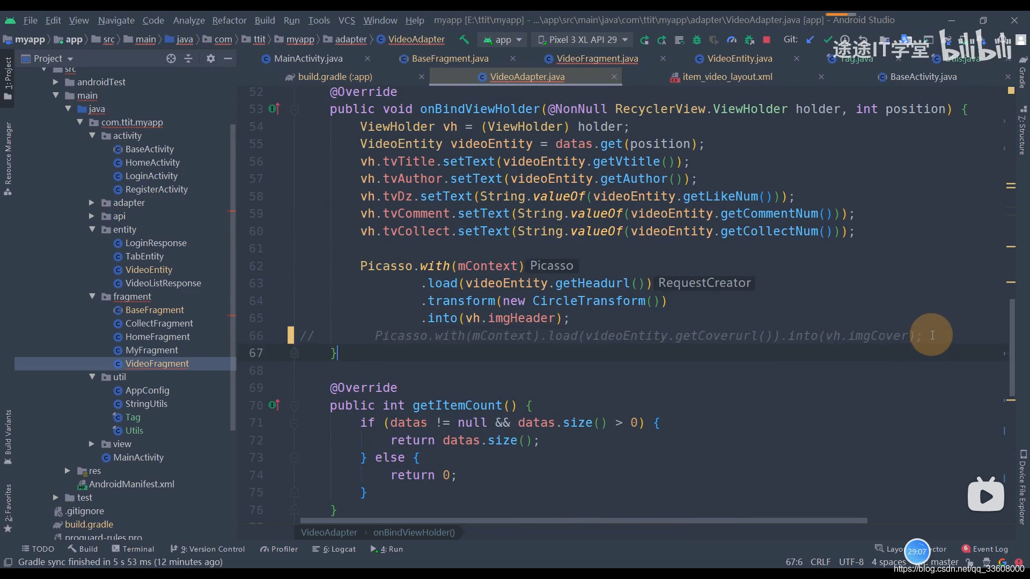1030x579 pixels.
Task: Click Collapse All icon in Project panel
Action: 188,58
